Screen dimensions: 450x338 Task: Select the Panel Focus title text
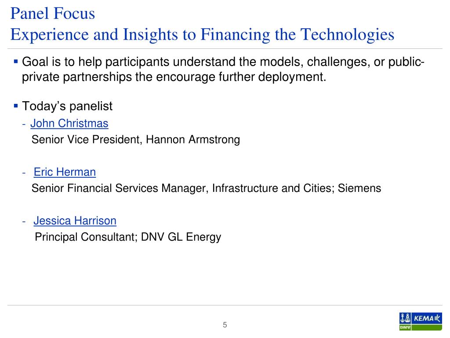pos(53,13)
